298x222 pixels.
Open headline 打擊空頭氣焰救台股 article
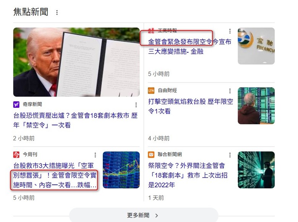[190, 106]
